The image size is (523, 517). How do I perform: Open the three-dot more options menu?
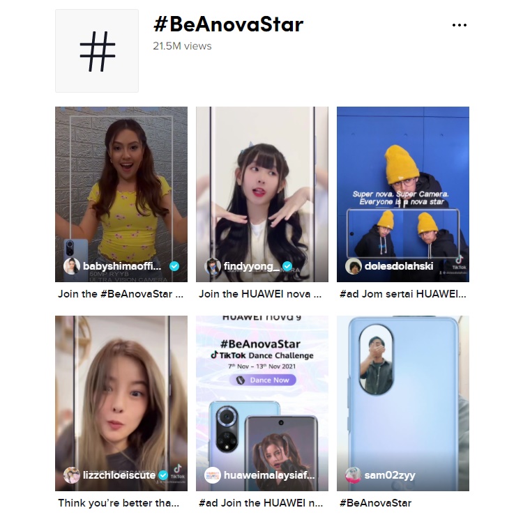coord(459,25)
